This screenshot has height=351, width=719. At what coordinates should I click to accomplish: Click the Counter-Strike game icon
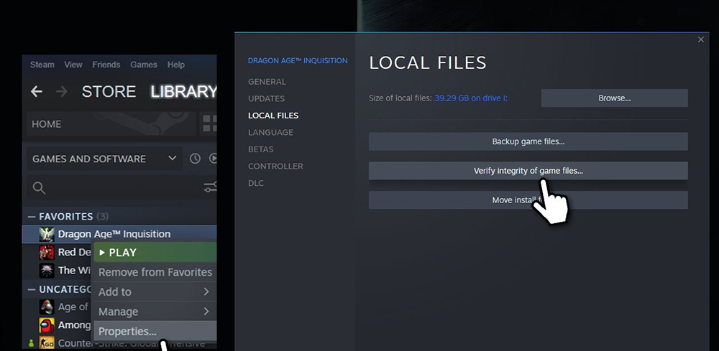click(x=47, y=342)
